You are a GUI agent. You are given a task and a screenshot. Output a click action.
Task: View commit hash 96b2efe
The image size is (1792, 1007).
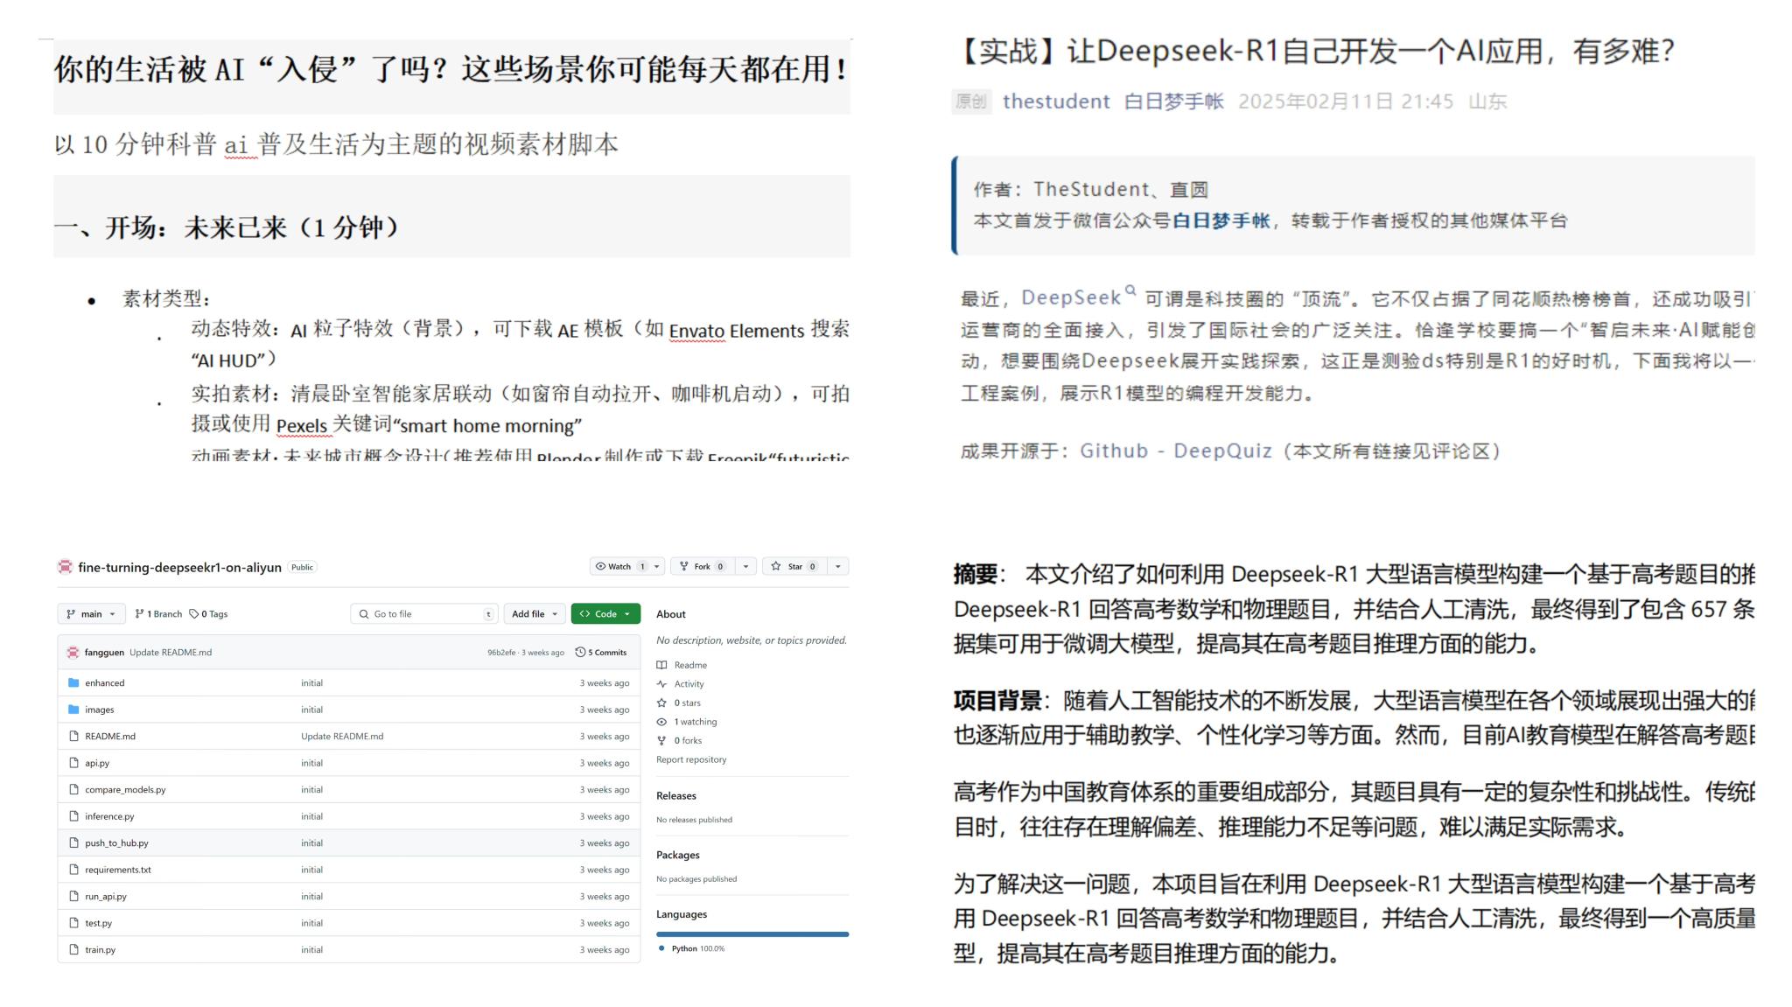501,653
